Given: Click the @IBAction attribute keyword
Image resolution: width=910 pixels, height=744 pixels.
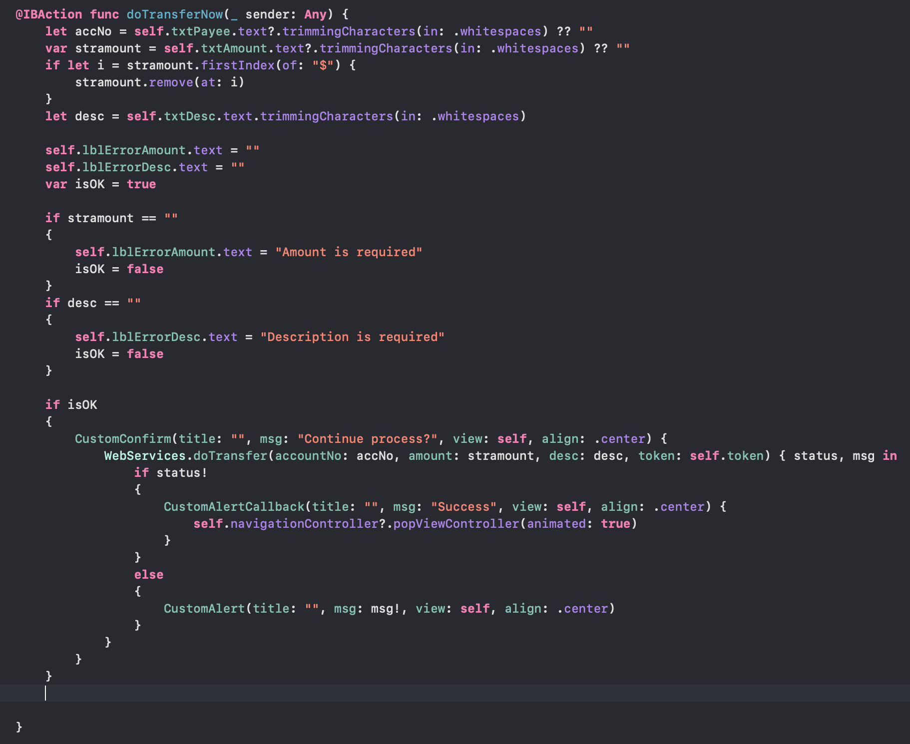Looking at the screenshot, I should tap(49, 14).
